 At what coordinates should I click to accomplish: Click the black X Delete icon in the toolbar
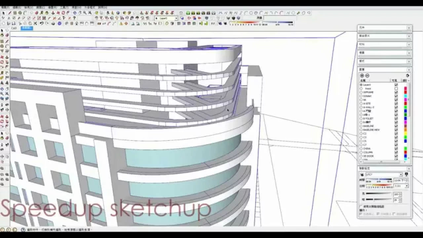pos(36,23)
